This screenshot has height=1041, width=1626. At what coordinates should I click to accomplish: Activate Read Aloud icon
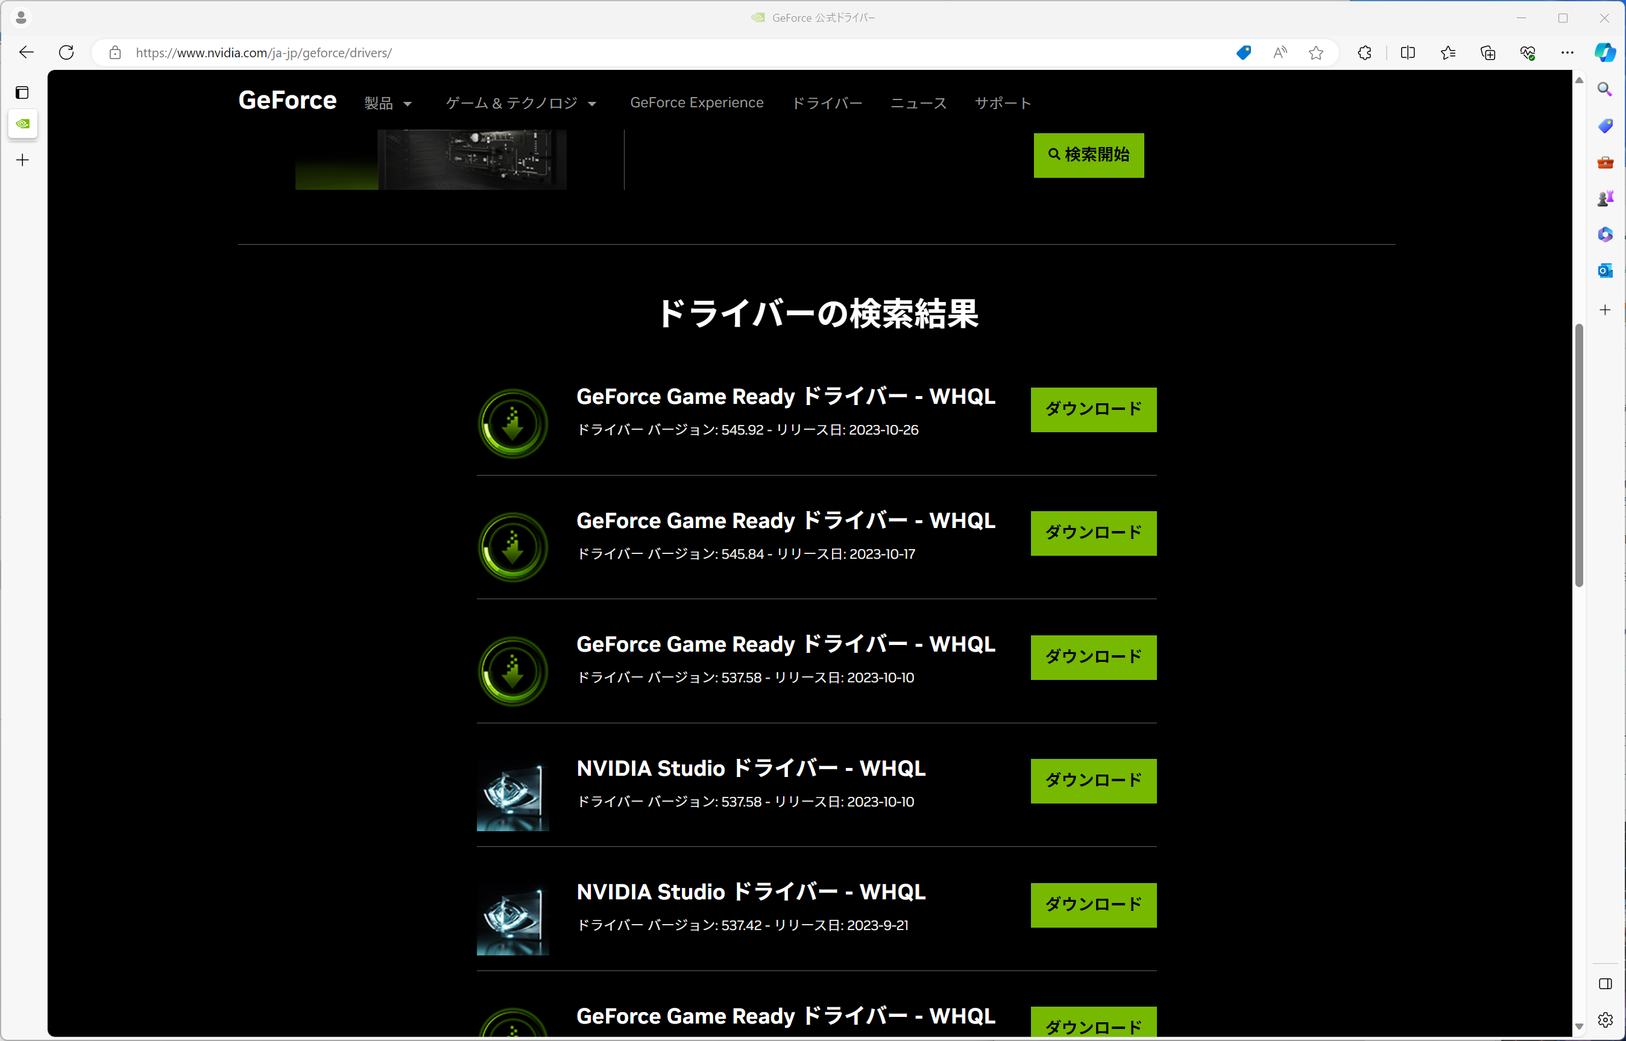(1280, 52)
